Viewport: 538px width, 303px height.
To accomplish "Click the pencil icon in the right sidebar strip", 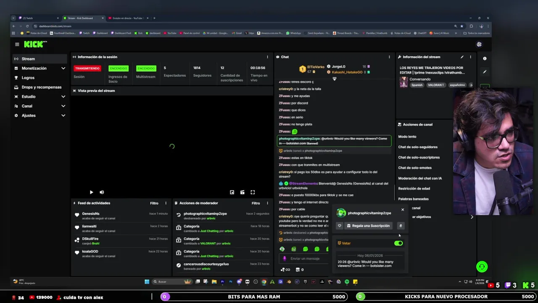I will coord(485,72).
